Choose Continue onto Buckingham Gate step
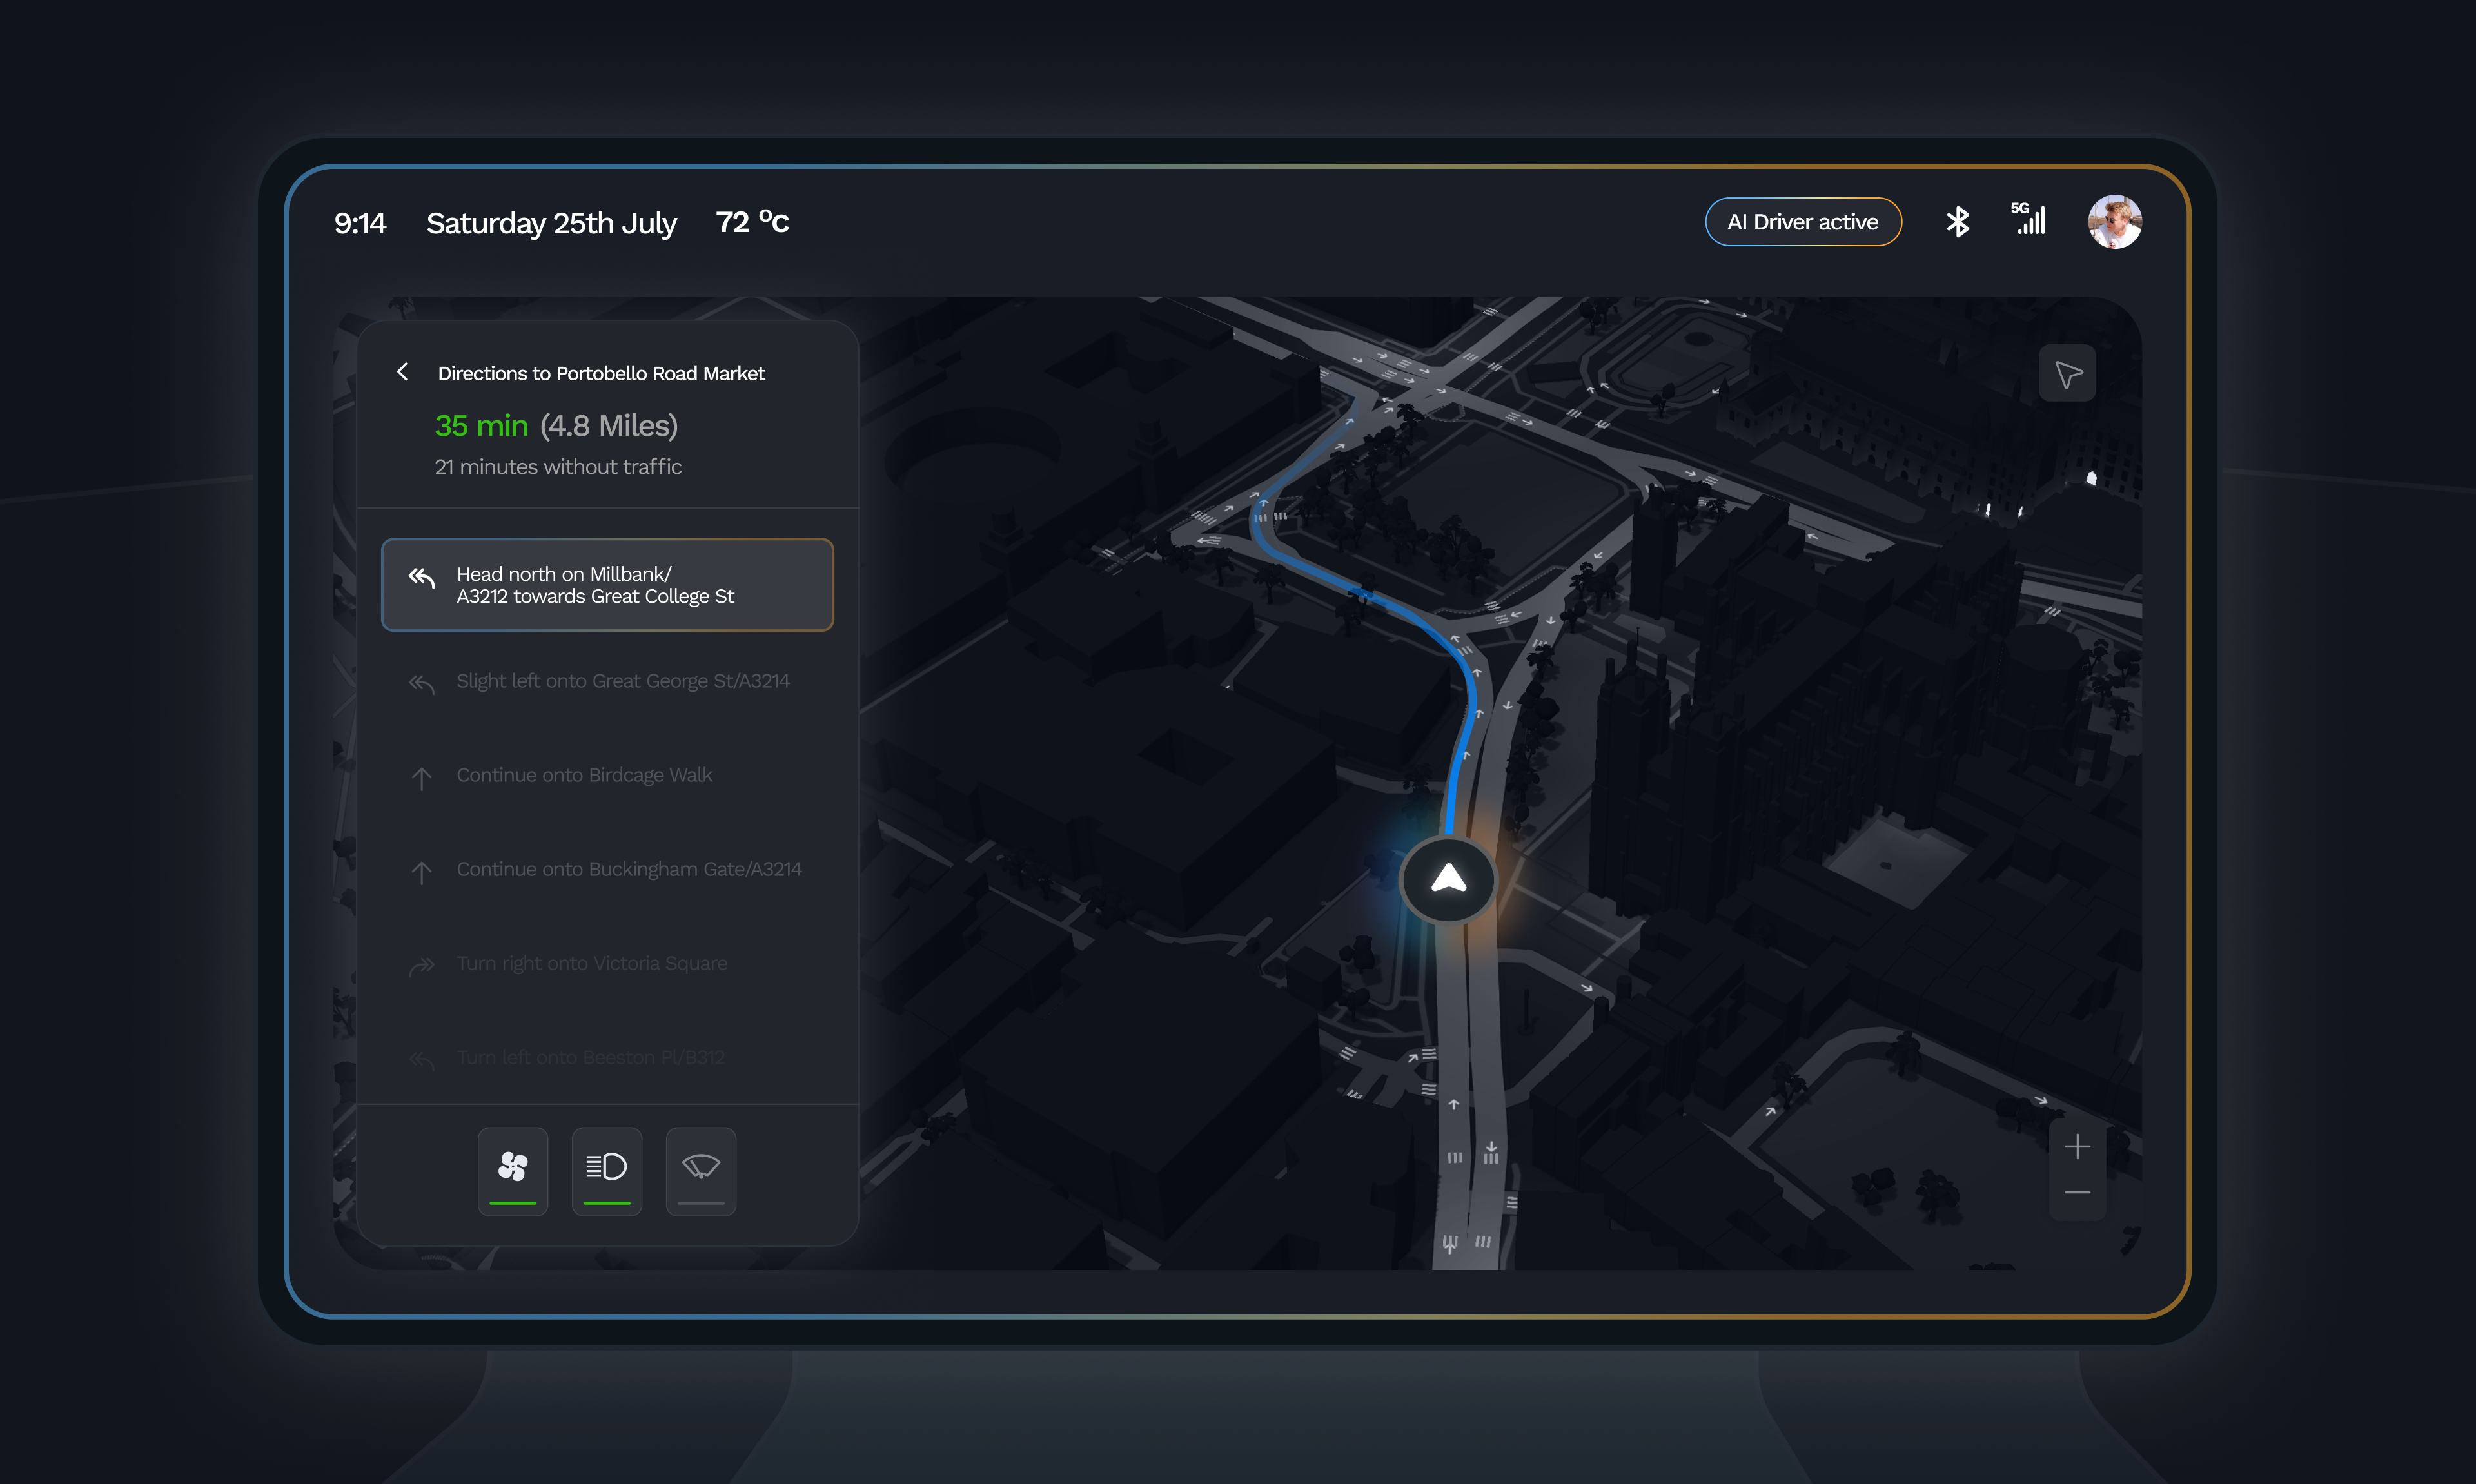The width and height of the screenshot is (2476, 1484). pos(628,870)
